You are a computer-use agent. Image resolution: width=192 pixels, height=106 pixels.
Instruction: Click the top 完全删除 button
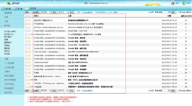35,12
